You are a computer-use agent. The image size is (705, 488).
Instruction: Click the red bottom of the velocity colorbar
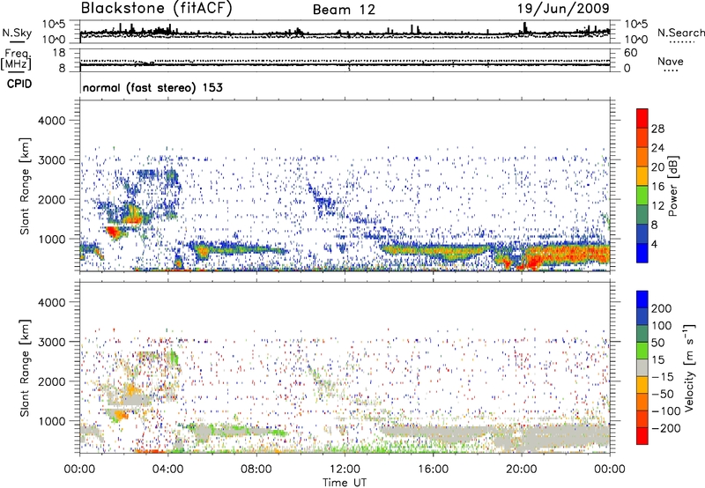coord(642,436)
